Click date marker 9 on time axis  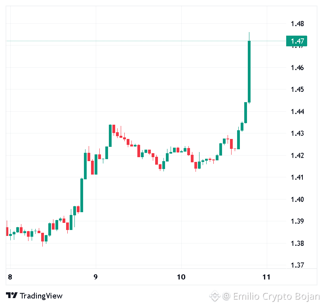coord(95,277)
